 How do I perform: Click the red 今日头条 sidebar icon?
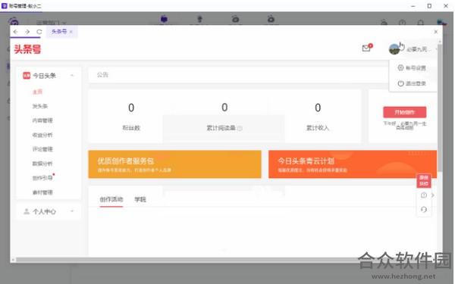[27, 76]
